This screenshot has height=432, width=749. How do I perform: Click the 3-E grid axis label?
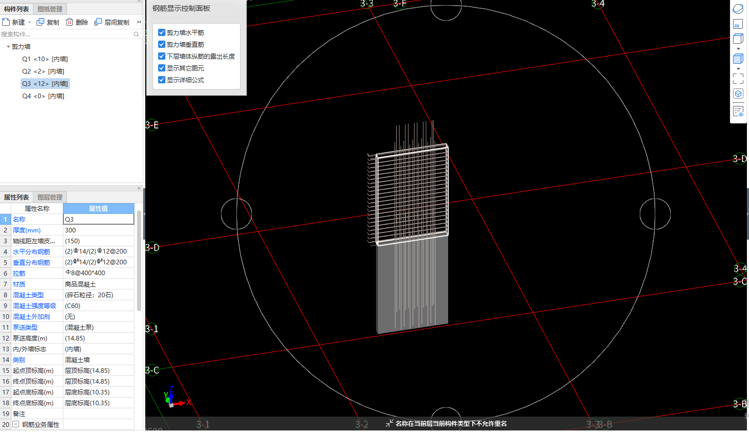(x=152, y=124)
